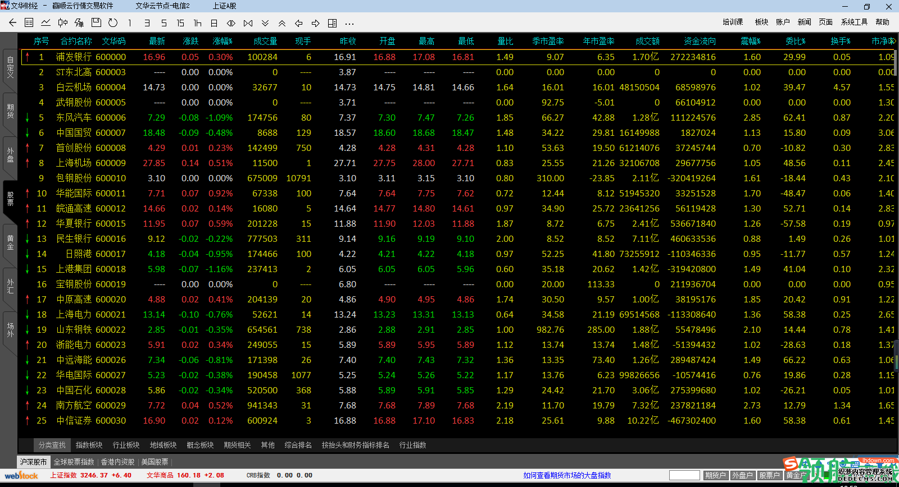Select the 自定义 sidebar tab
The image size is (899, 487).
coord(10,67)
